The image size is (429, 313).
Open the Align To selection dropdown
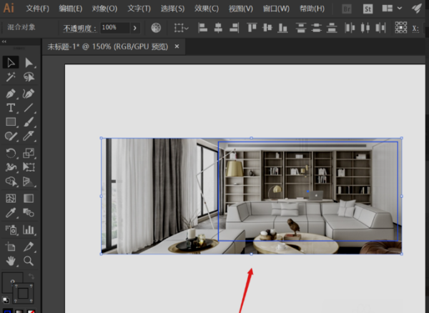coord(181,28)
